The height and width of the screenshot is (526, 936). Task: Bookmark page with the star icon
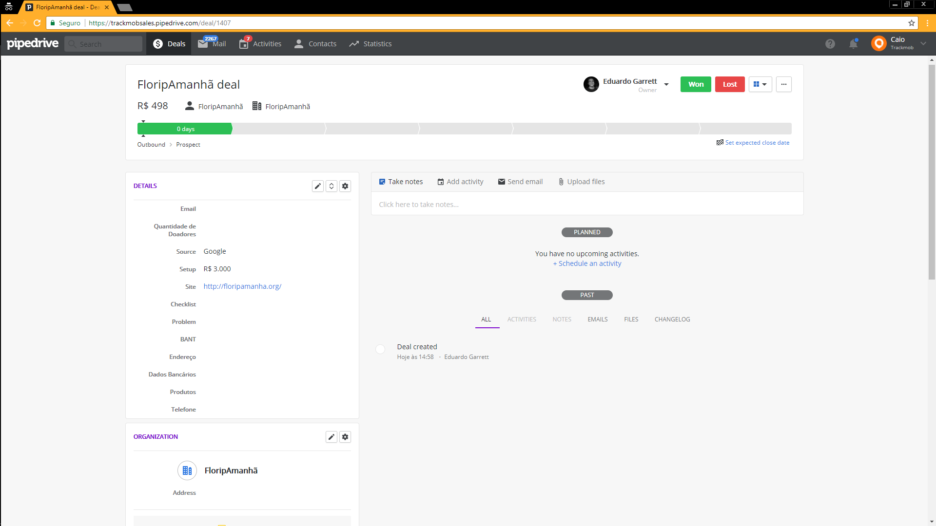point(911,23)
